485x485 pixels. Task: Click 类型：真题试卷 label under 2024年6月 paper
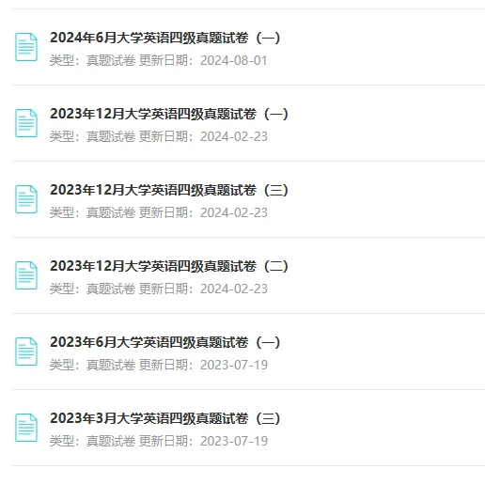pos(92,60)
